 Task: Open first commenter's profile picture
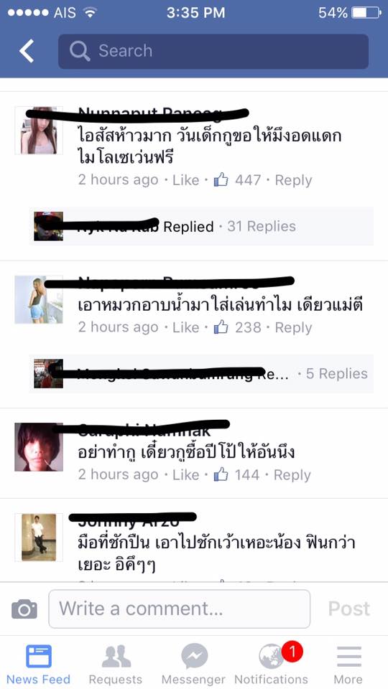tap(39, 131)
